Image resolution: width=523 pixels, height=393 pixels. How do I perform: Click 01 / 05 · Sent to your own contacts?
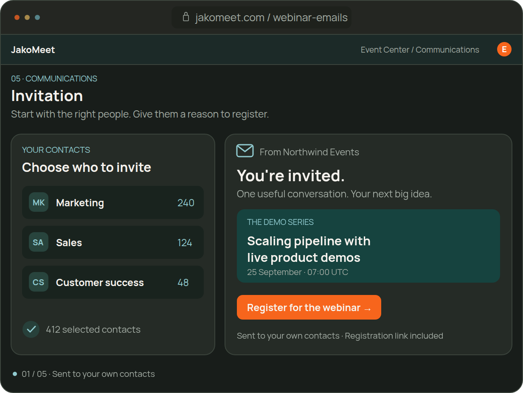[x=88, y=374]
